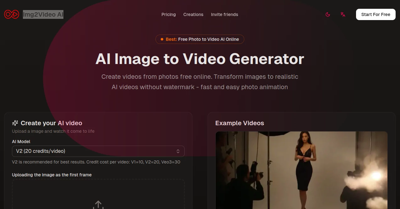Screen dimensions: 400x209
Task: Open the Pricing page
Action: 169,14
